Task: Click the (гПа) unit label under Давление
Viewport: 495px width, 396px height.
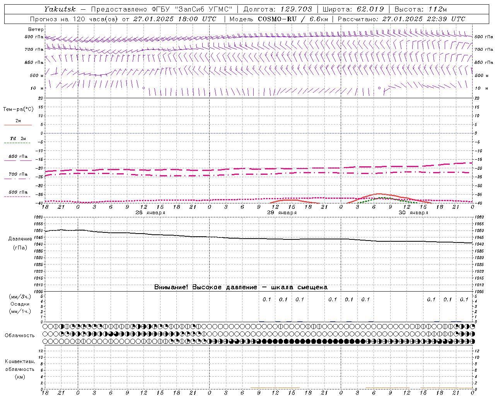Action: (20, 248)
